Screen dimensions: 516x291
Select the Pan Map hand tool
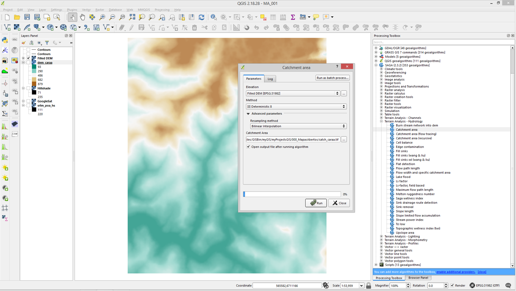(x=82, y=17)
